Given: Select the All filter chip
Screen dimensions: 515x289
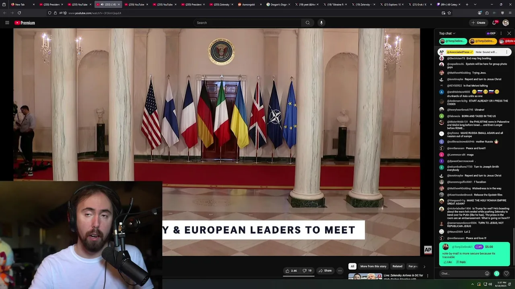Looking at the screenshot, I should tap(352, 266).
